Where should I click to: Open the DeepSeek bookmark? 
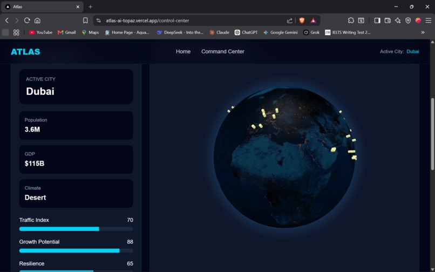(x=180, y=32)
